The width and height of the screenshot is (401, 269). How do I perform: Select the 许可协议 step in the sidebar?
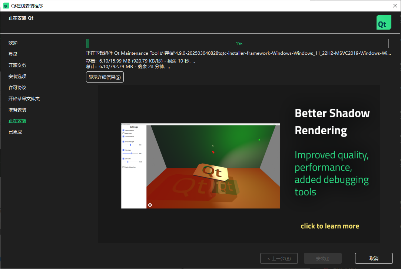[17, 88]
